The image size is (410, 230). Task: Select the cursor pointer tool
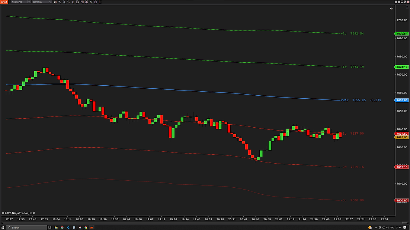click(73, 2)
